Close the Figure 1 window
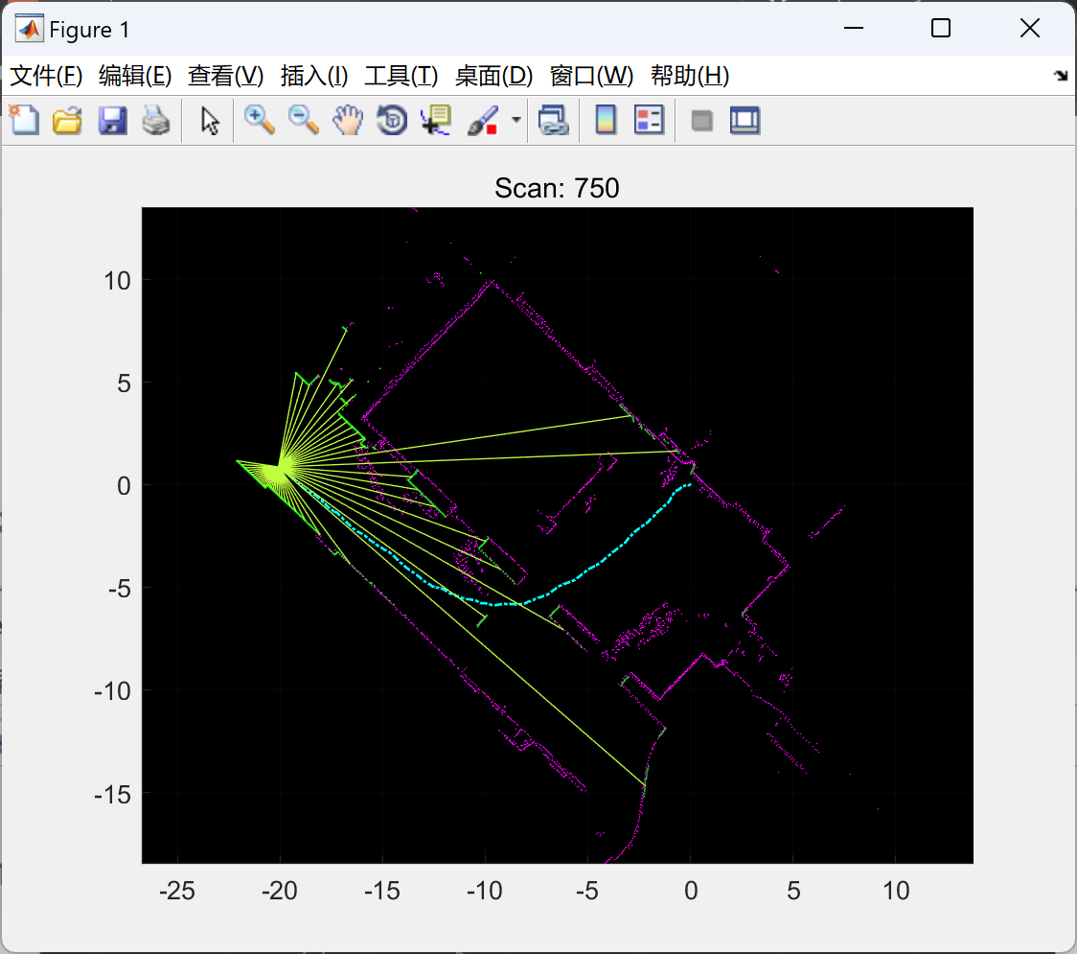This screenshot has height=954, width=1077. [1030, 28]
